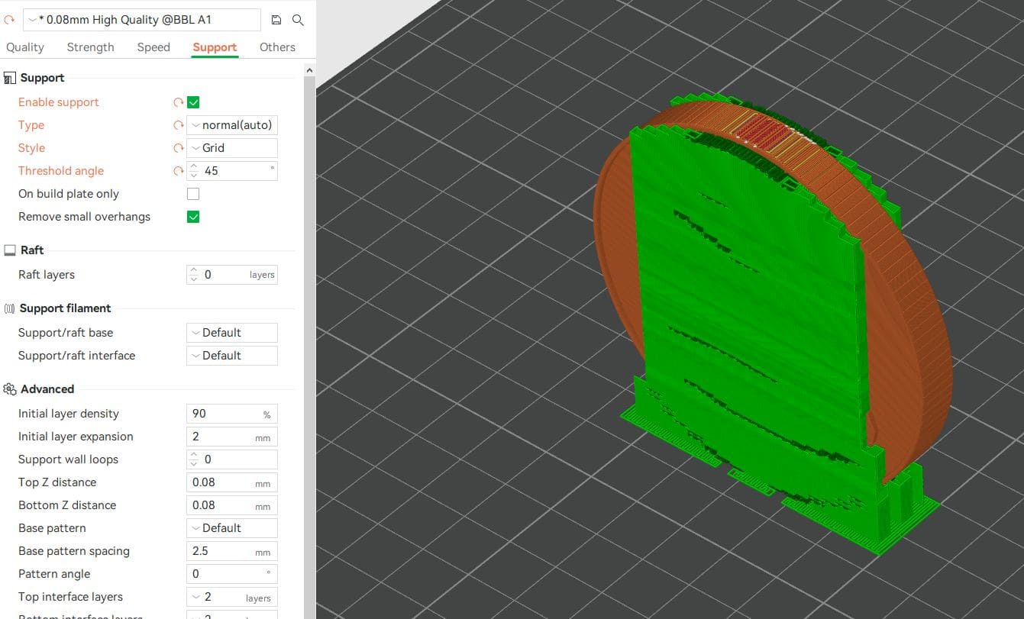Image resolution: width=1024 pixels, height=619 pixels.
Task: Click the Bottom Z distance field
Action: pos(232,505)
